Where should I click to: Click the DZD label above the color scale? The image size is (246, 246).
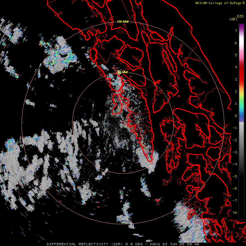pos(240,16)
